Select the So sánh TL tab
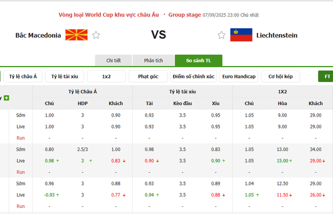The width and height of the screenshot is (333, 214). 198,60
